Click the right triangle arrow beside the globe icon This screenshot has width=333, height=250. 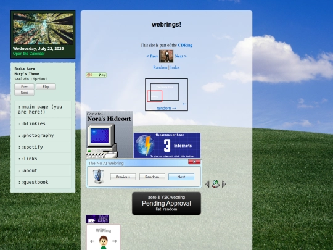click(224, 184)
